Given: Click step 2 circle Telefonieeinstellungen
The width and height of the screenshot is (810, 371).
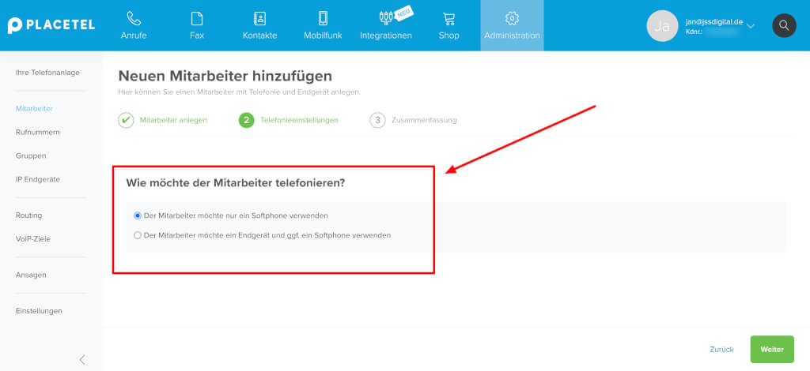Looking at the screenshot, I should click(x=247, y=120).
